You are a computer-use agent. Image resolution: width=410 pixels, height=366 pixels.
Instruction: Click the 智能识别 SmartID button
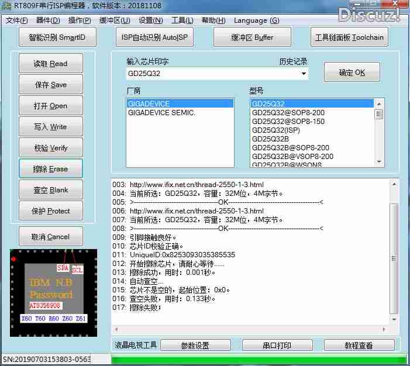click(57, 37)
